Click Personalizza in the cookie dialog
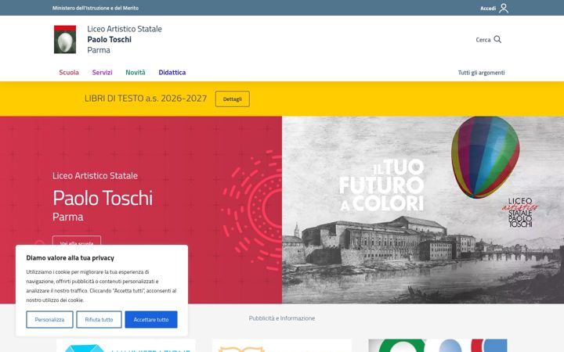This screenshot has width=564, height=352. tap(49, 319)
